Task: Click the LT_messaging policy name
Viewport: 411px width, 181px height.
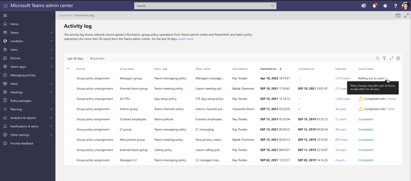Action: (x=204, y=129)
